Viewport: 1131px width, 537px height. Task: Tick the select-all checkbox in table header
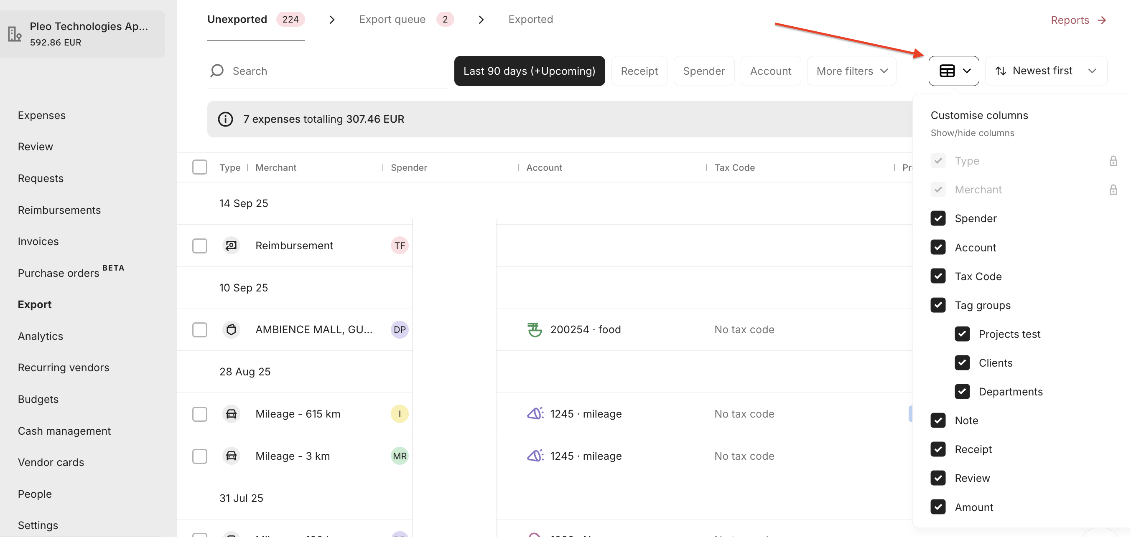(x=200, y=167)
